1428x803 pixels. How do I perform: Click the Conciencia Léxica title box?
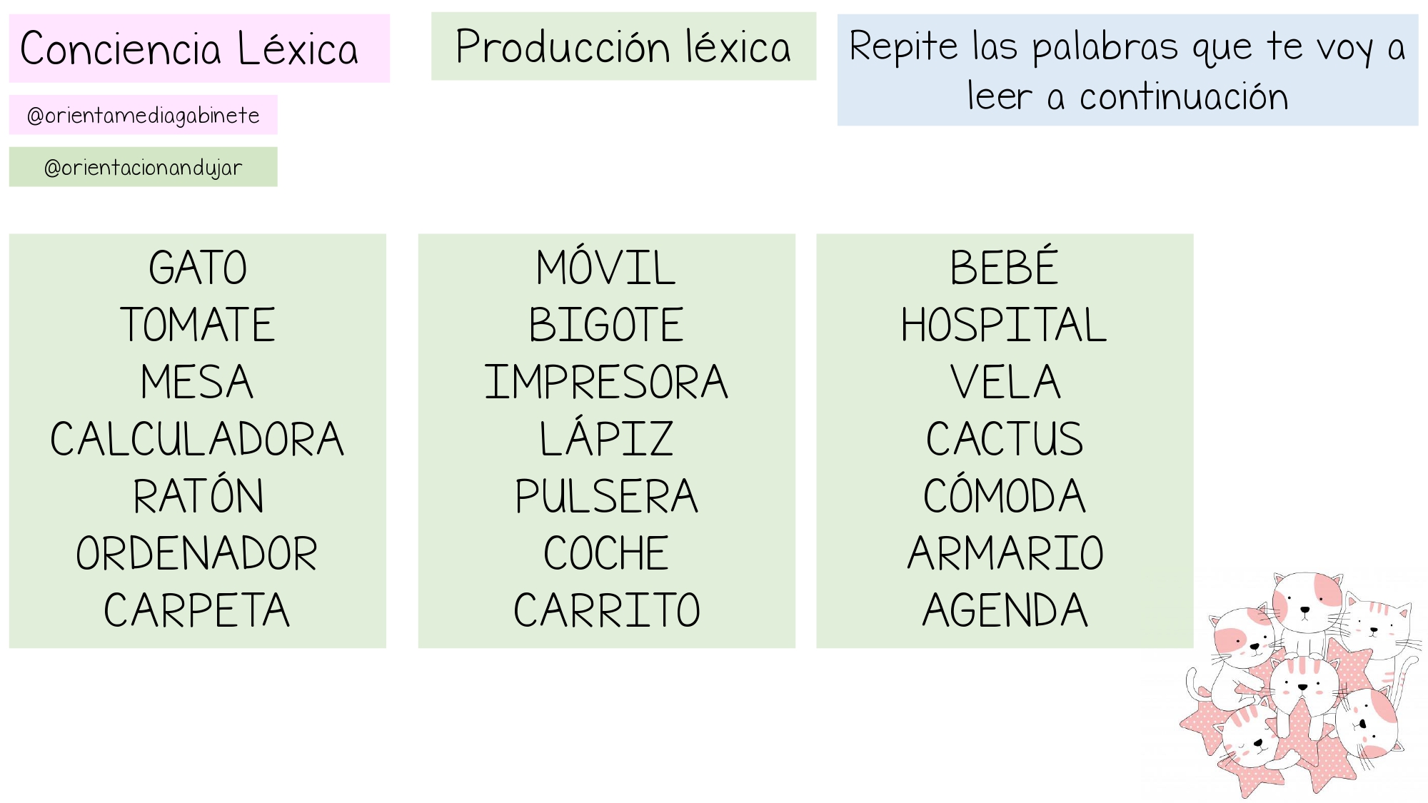tap(199, 48)
